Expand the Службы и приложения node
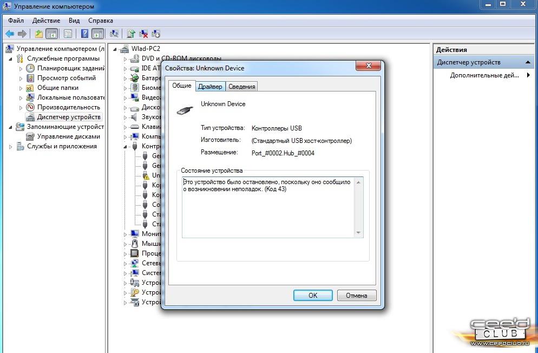538x353 pixels. tap(11, 146)
